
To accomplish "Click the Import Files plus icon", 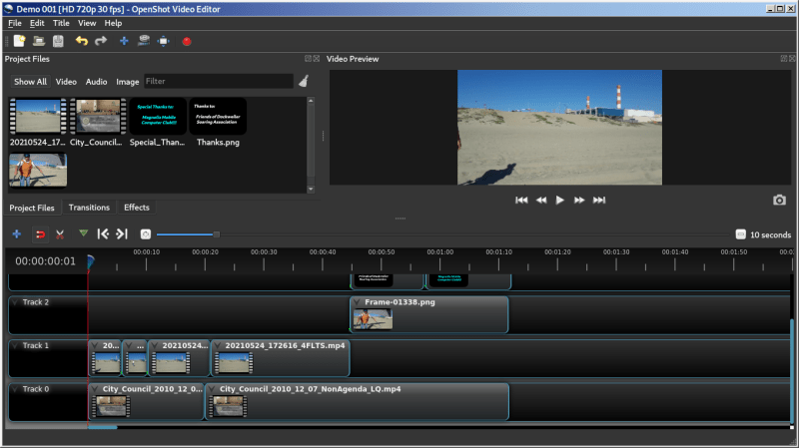I will click(x=124, y=41).
